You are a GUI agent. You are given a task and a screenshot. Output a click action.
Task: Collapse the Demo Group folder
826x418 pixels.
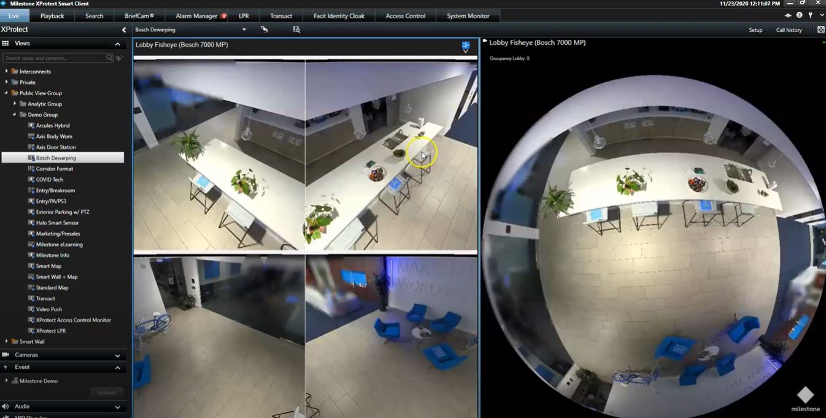15,115
